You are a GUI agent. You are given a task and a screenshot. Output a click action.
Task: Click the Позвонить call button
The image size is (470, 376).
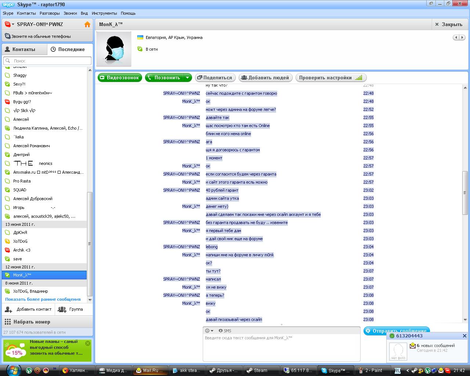[x=164, y=77]
